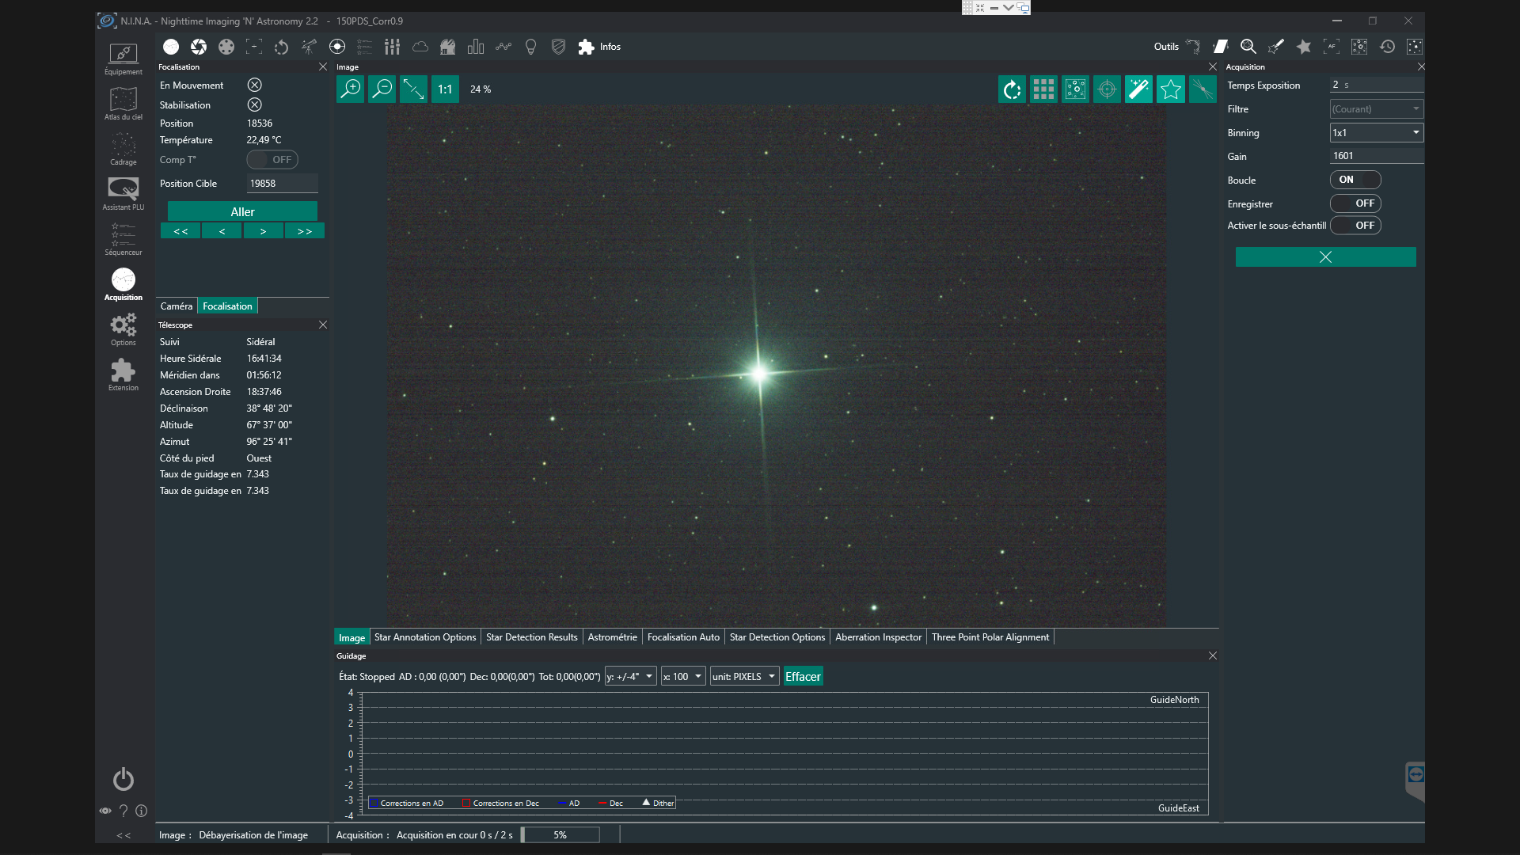Click the plate solve magnifier tool icon
1520x855 pixels.
pos(1248,47)
